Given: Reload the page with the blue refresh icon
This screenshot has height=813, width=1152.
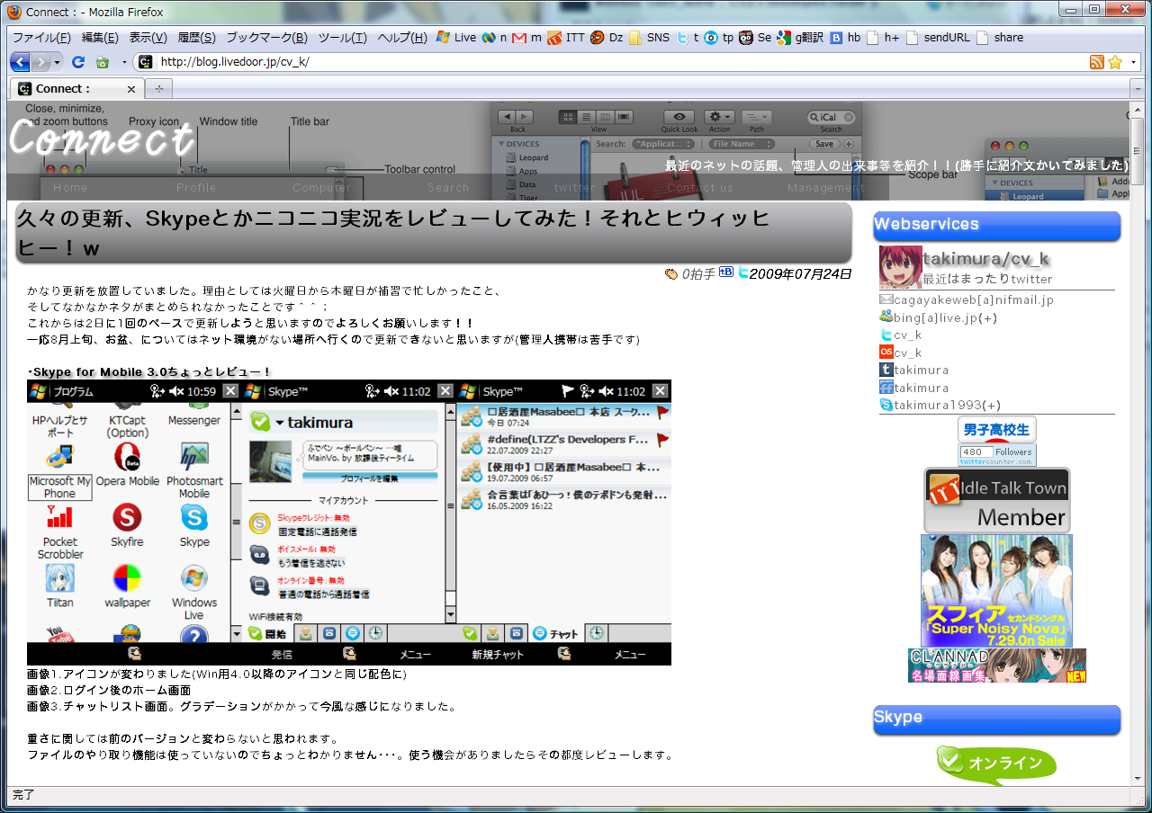Looking at the screenshot, I should tap(78, 62).
